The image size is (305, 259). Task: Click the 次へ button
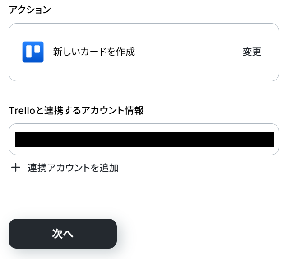[x=63, y=234]
